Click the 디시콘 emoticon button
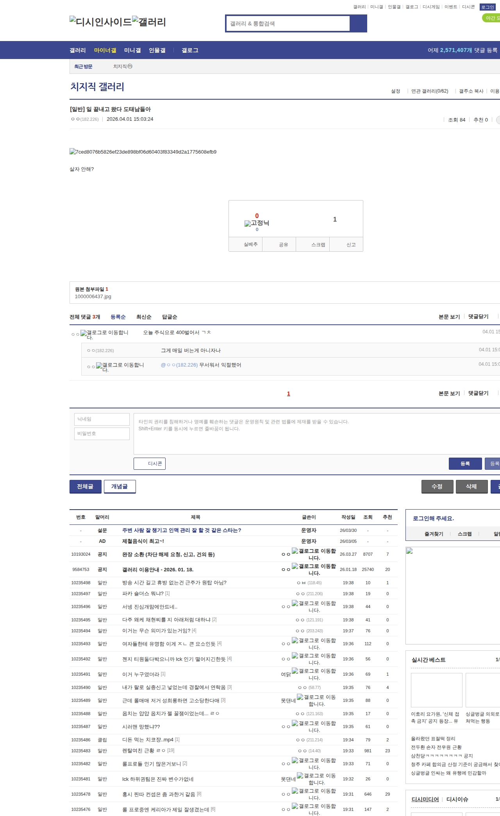Image resolution: width=500 pixels, height=816 pixels. (150, 463)
